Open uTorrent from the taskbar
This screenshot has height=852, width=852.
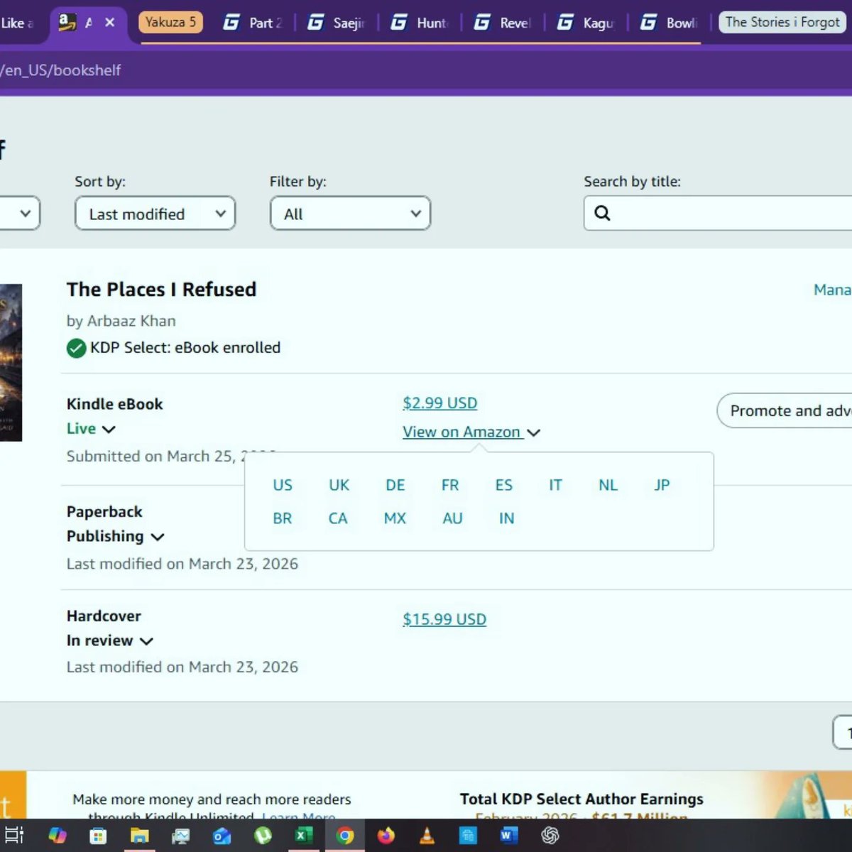click(x=263, y=836)
